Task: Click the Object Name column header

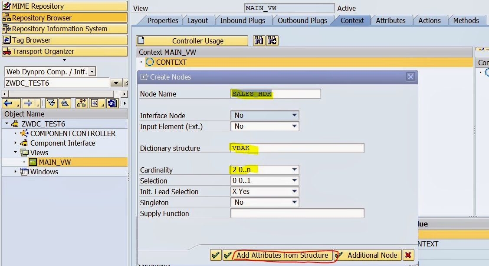Action: (x=65, y=114)
